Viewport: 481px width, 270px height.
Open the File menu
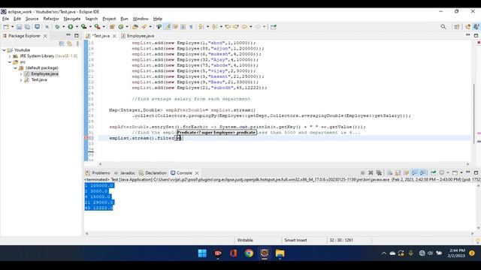coord(5,19)
